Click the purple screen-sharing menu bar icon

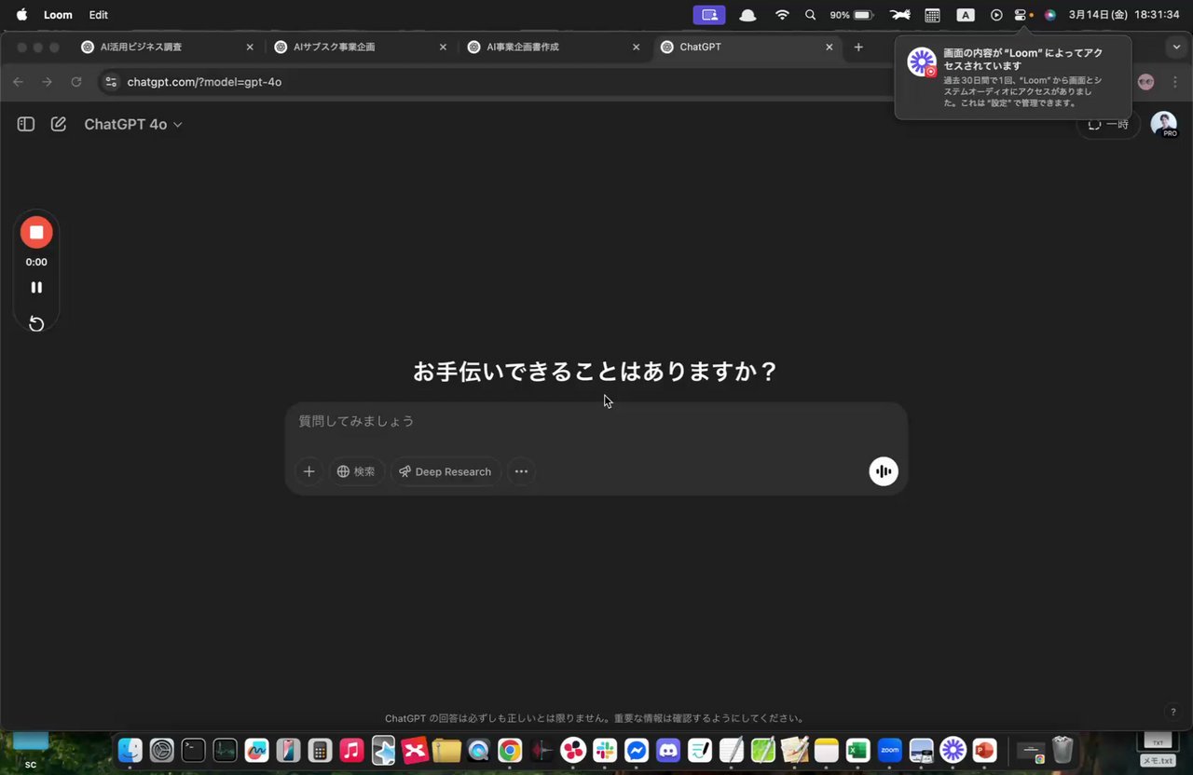[709, 15]
